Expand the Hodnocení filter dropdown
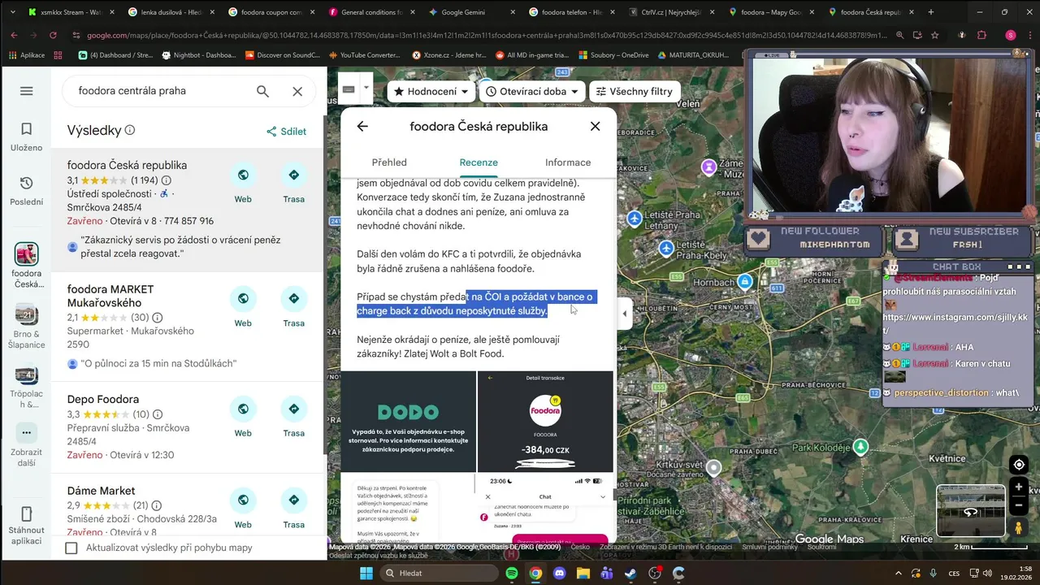Screen dimensions: 1040x585 point(431,91)
